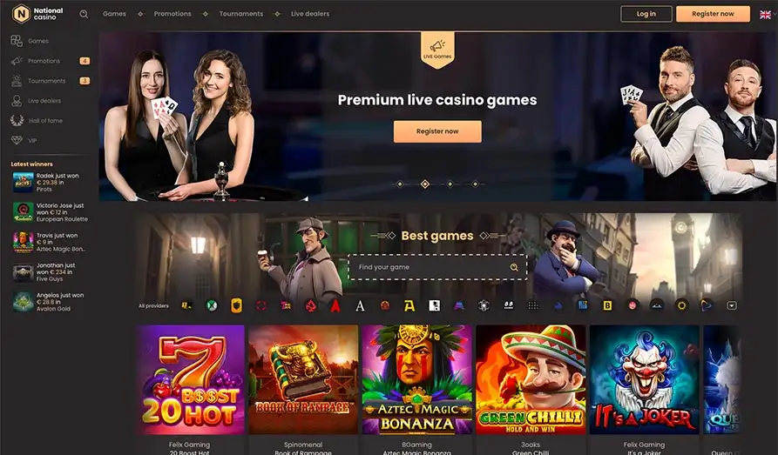The height and width of the screenshot is (455, 778).
Task: Focus the Find your game search field
Action: (437, 267)
